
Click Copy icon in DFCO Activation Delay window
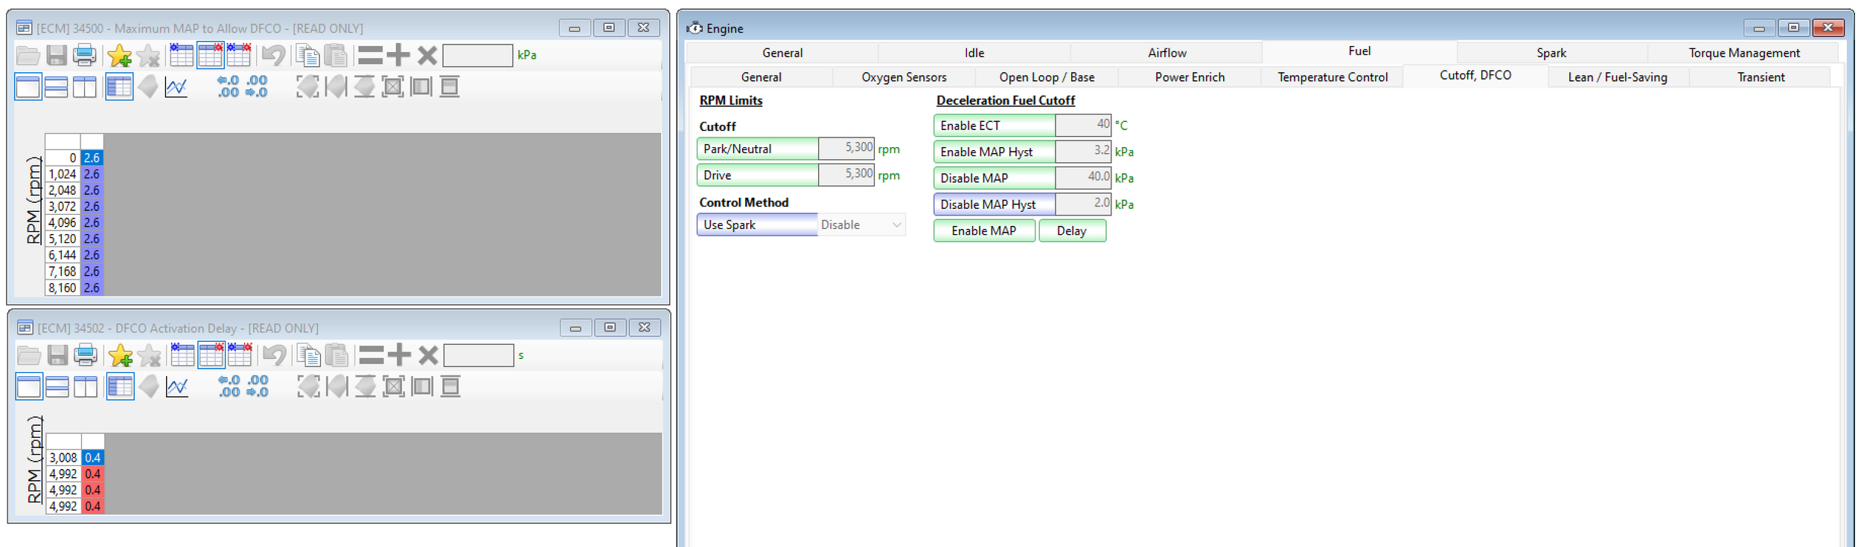pyautogui.click(x=308, y=355)
